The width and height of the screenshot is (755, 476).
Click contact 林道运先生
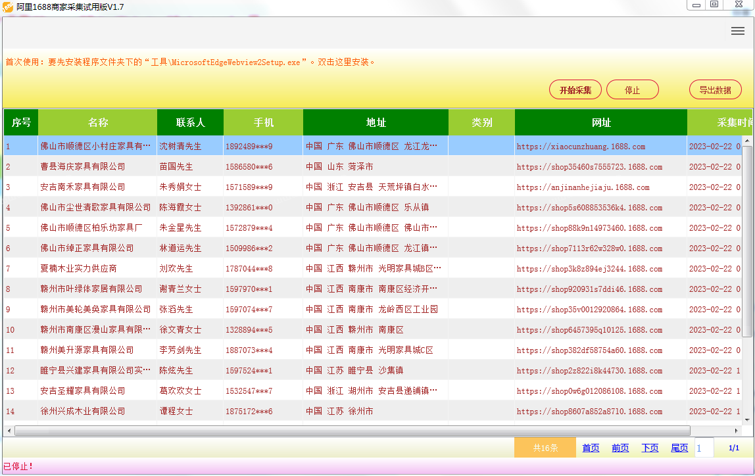[181, 248]
